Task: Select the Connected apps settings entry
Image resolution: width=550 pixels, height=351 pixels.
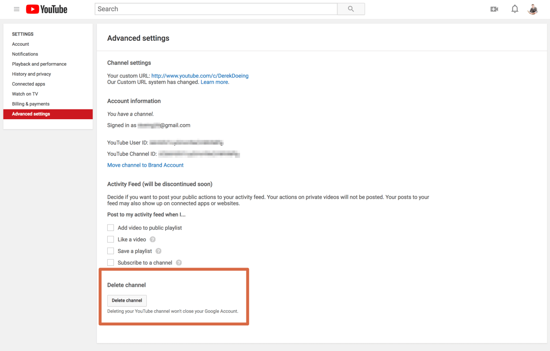Action: pyautogui.click(x=28, y=84)
